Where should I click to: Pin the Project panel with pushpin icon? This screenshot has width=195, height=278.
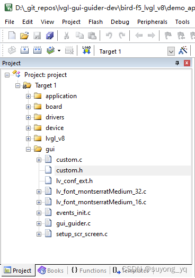click(177, 63)
